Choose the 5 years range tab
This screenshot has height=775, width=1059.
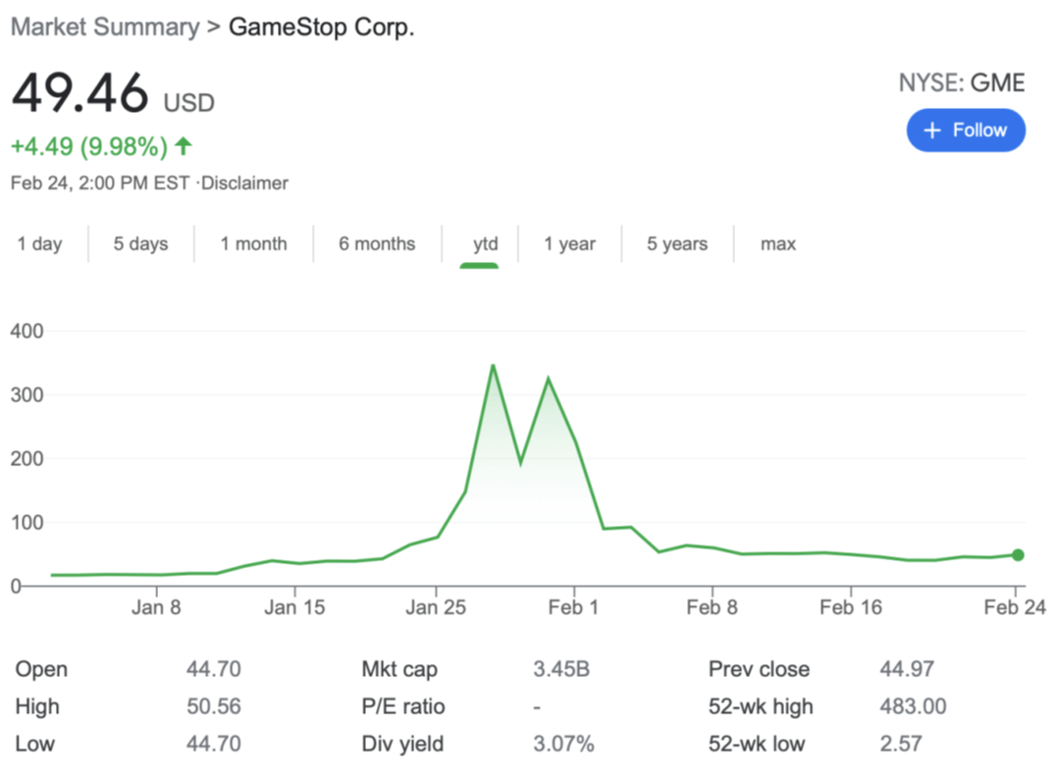coord(677,243)
